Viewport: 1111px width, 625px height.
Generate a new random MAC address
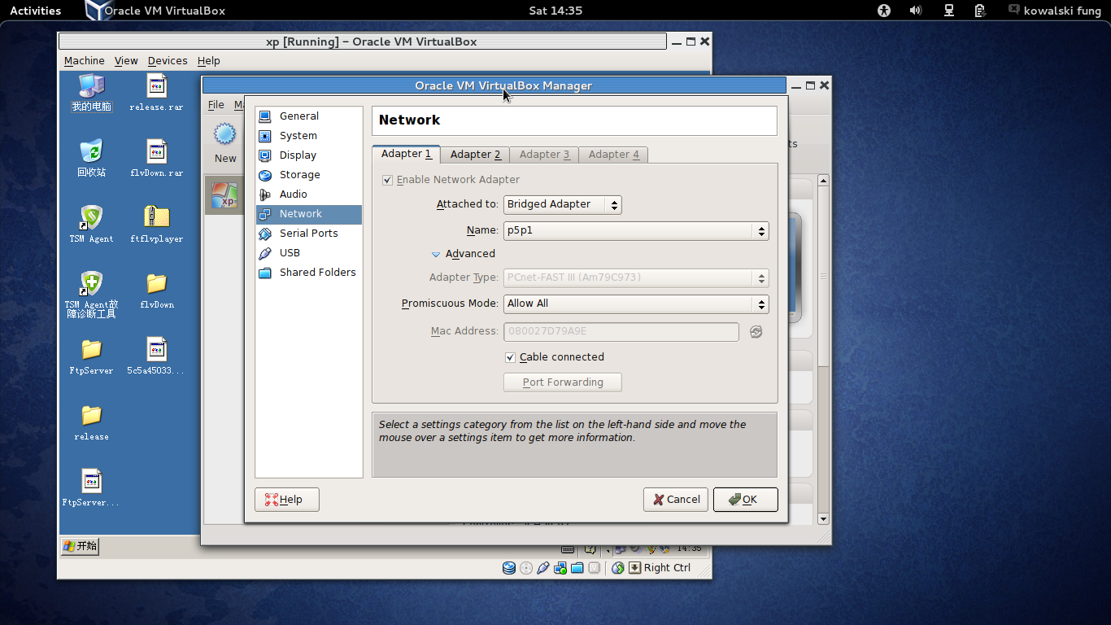tap(756, 331)
